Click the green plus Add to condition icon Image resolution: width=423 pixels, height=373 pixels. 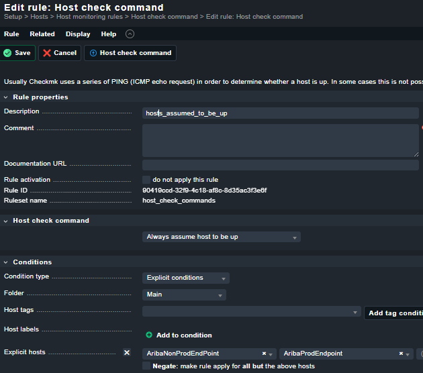coord(149,335)
